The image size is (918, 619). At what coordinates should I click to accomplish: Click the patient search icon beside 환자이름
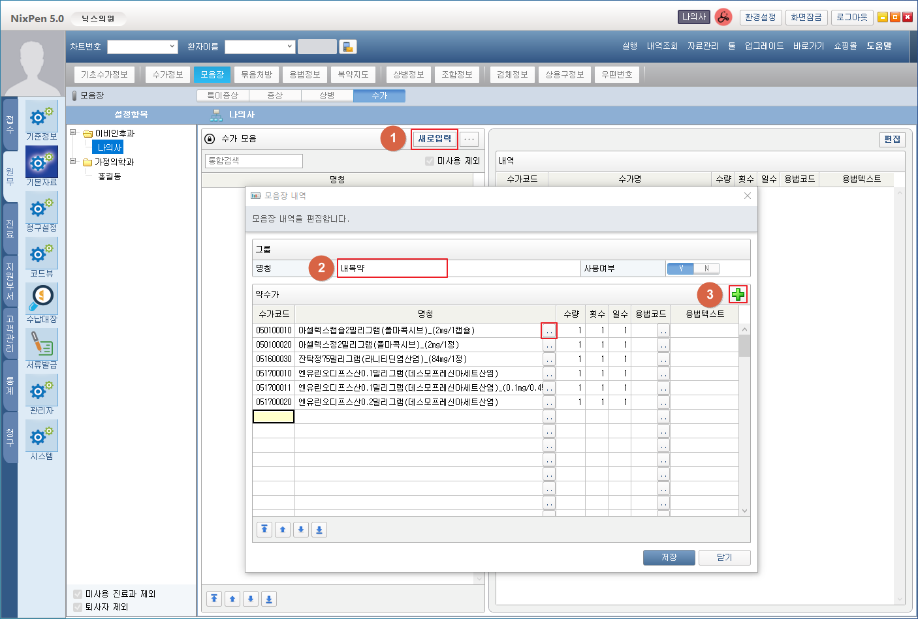coord(348,47)
